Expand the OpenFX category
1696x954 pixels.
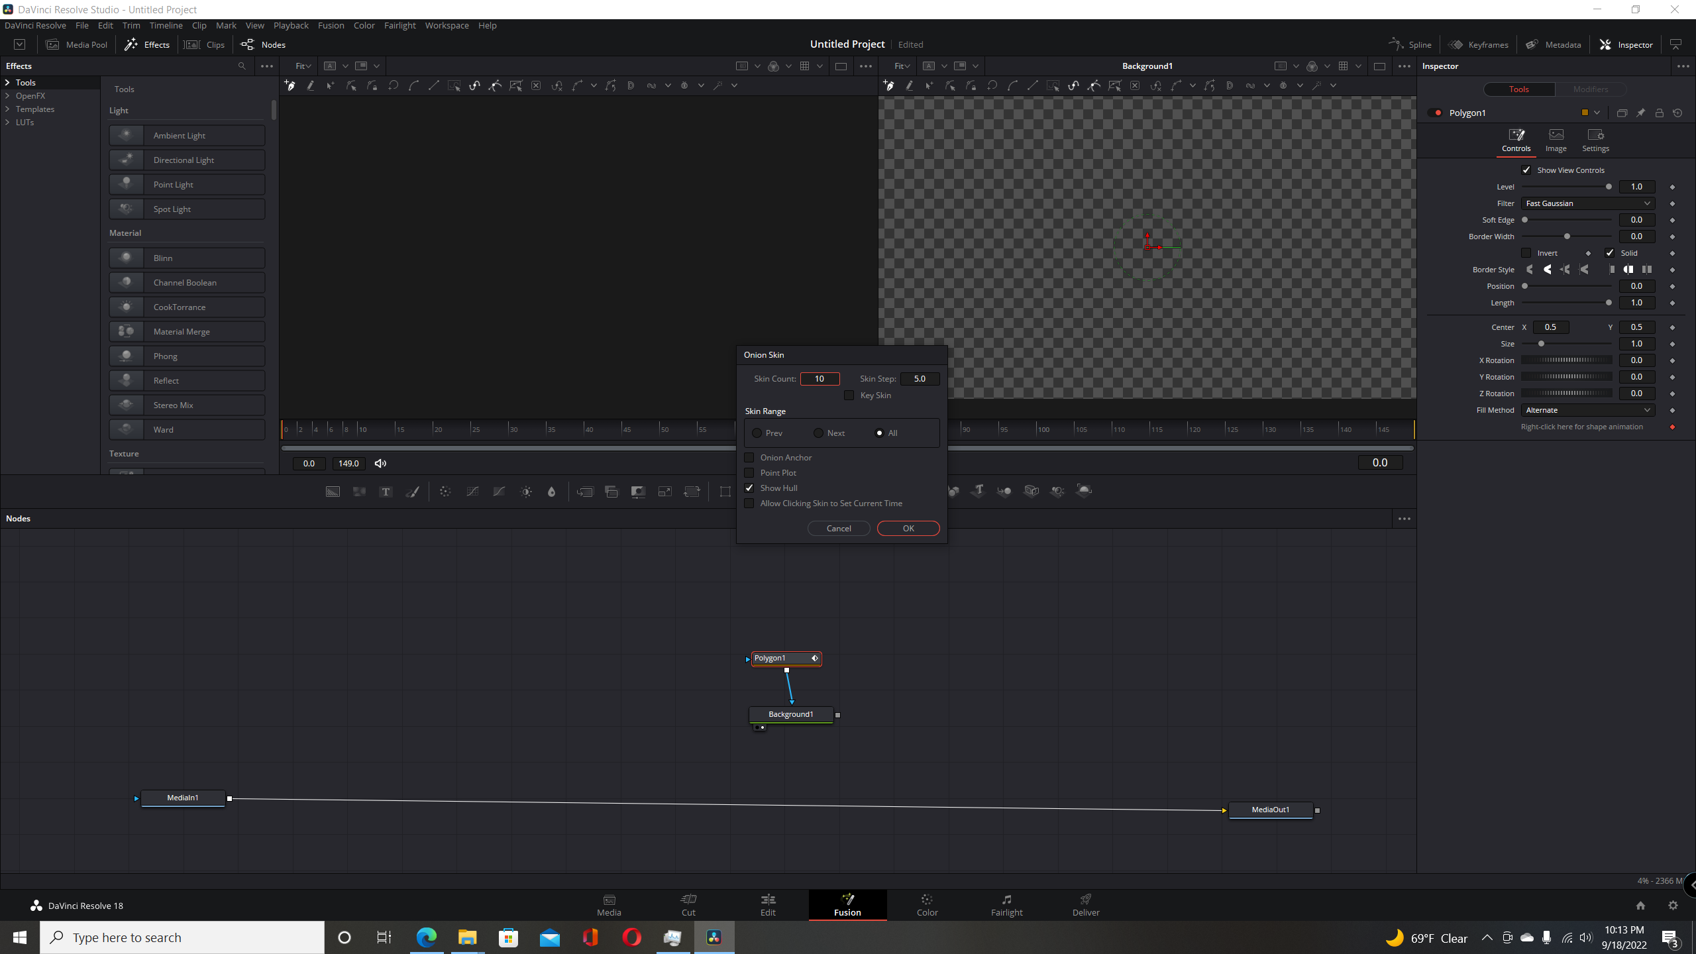[7, 96]
